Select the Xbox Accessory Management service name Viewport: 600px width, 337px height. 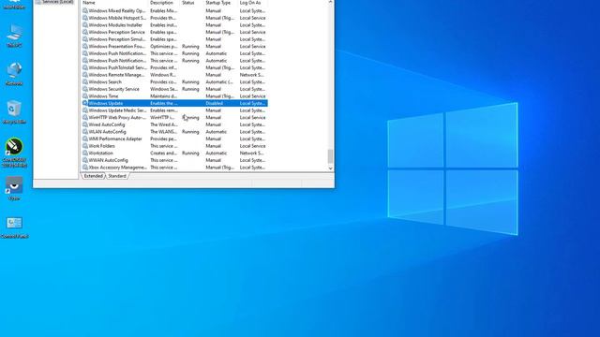(117, 168)
